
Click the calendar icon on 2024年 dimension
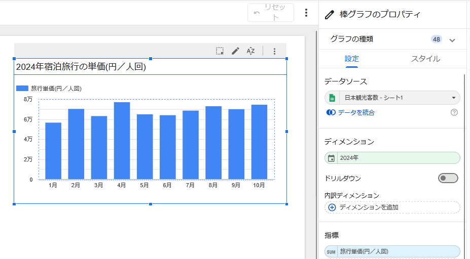pos(331,158)
